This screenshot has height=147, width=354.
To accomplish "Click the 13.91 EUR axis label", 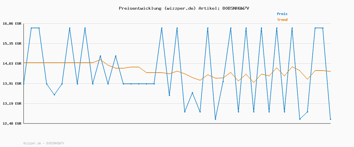I will 12,83.
